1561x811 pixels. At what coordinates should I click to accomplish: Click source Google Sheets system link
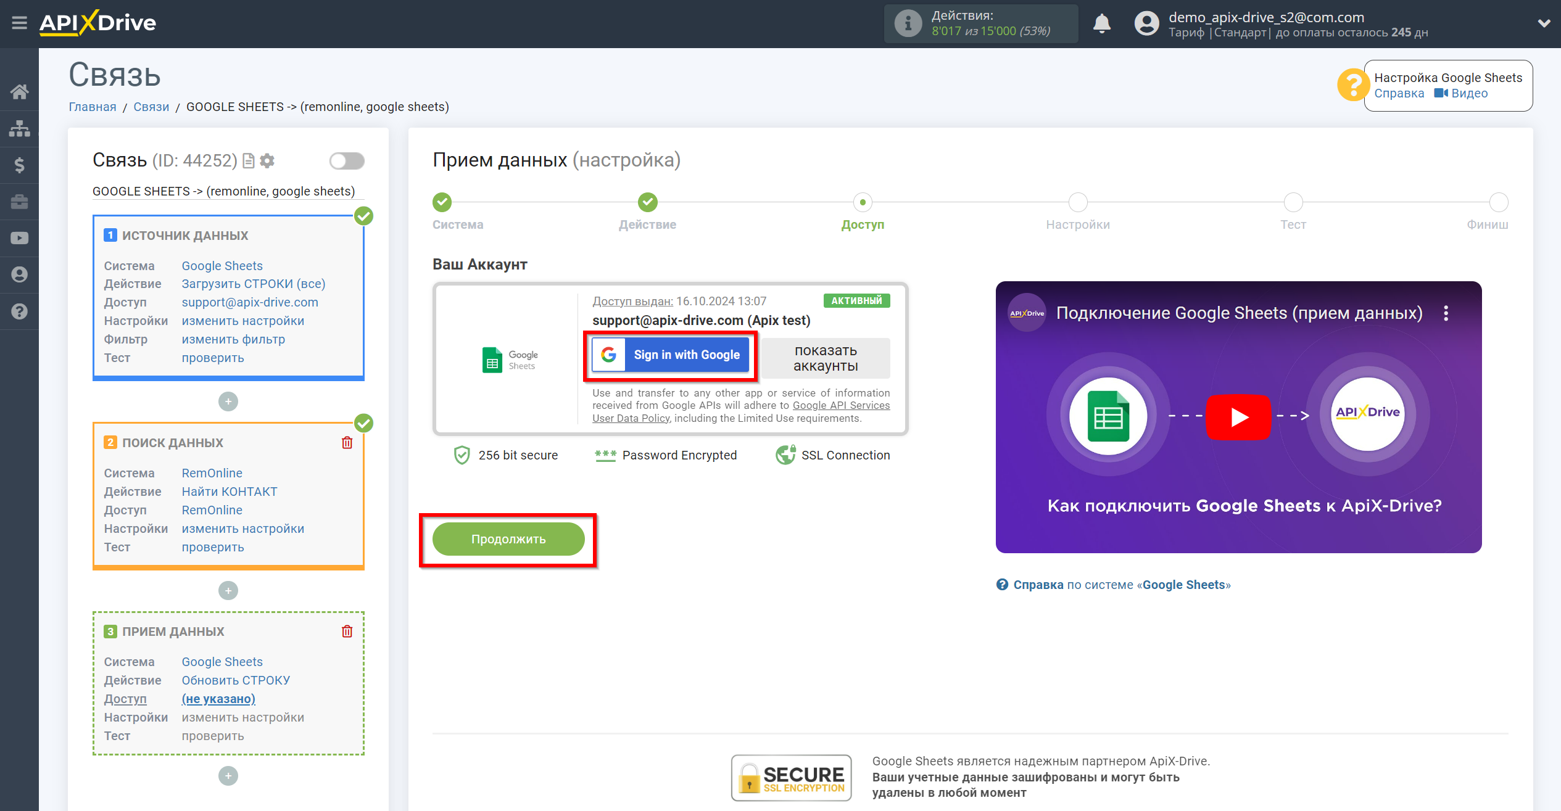click(x=222, y=266)
